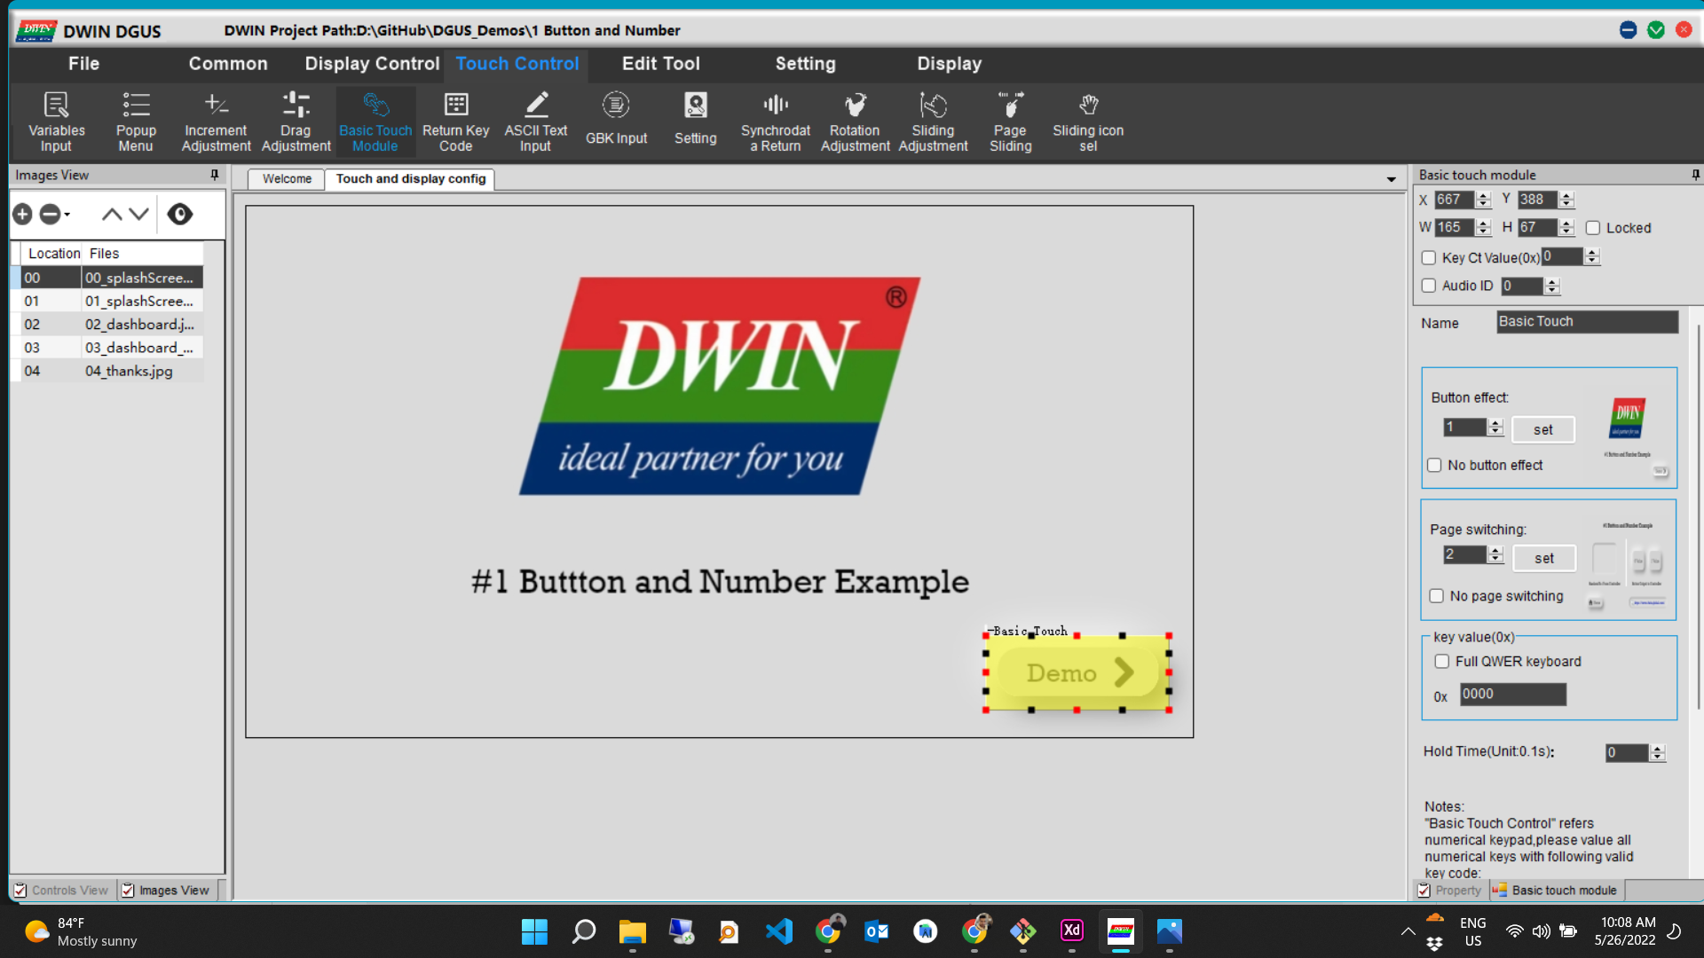Select the Rotation Adjustment tool
This screenshot has width=1704, height=958.
tap(854, 120)
